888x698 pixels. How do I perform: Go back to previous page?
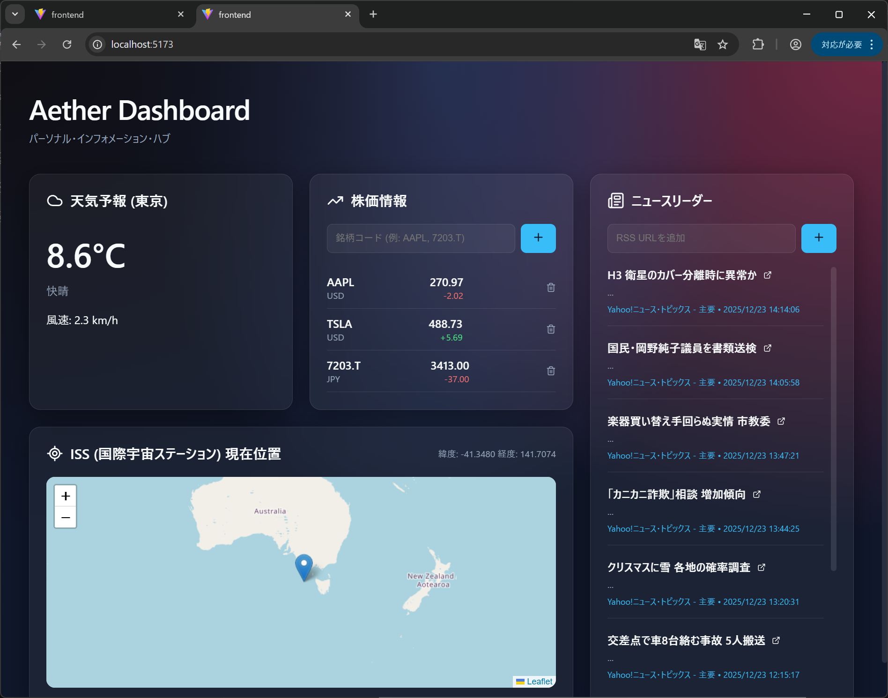pyautogui.click(x=17, y=45)
